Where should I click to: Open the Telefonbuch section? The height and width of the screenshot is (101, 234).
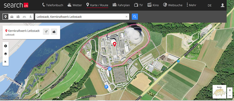[x=53, y=5]
